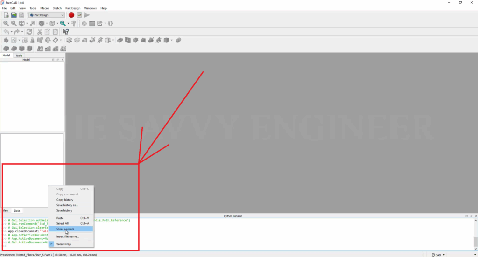Click the Boolean operation icon
Viewport: 478px width, 257px height.
click(178, 40)
